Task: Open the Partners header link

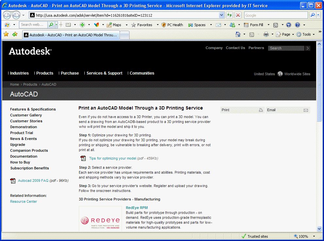Action: (256, 48)
